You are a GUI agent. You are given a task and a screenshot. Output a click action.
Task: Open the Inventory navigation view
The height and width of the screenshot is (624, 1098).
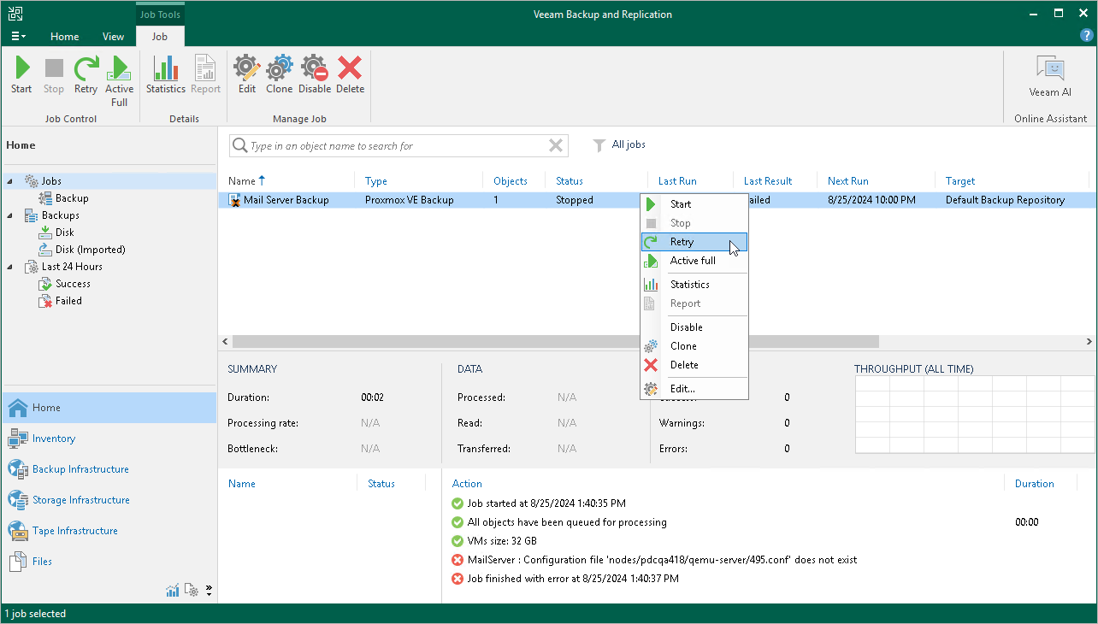click(109, 439)
